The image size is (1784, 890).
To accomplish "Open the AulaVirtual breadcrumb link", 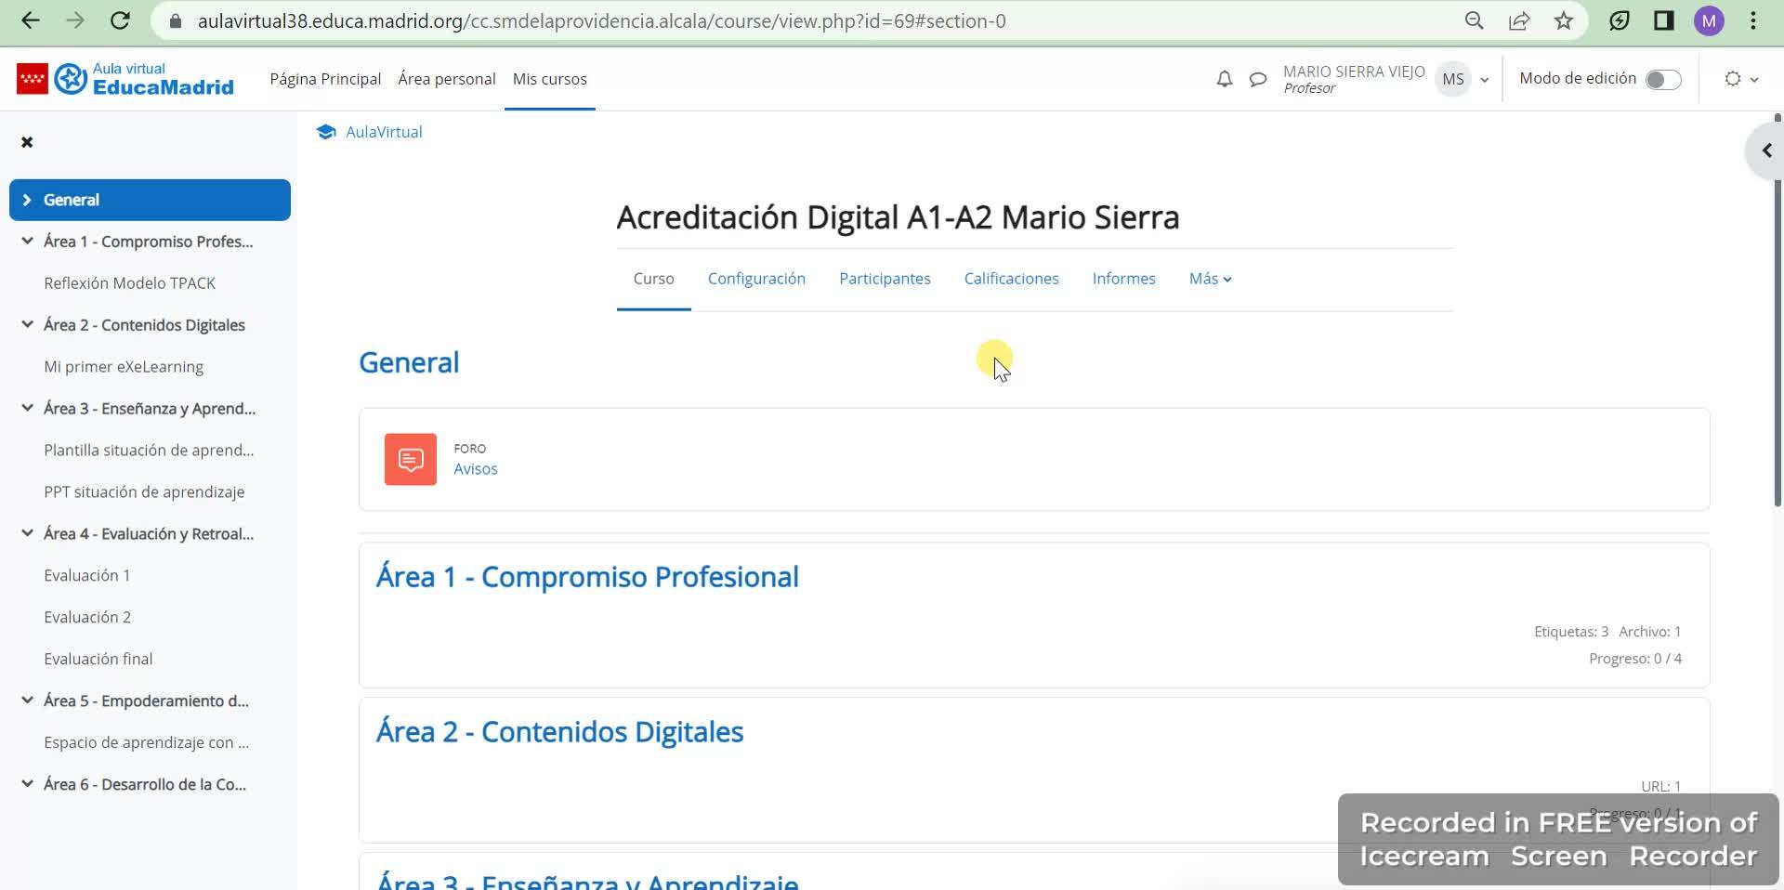I will (384, 132).
